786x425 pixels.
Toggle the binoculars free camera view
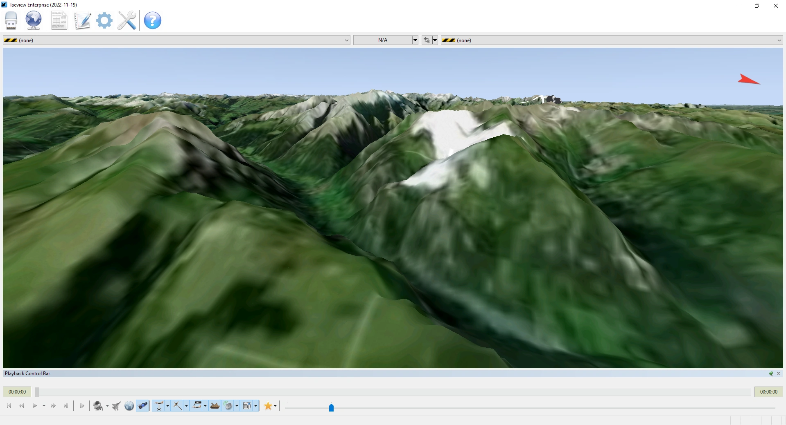tap(142, 406)
